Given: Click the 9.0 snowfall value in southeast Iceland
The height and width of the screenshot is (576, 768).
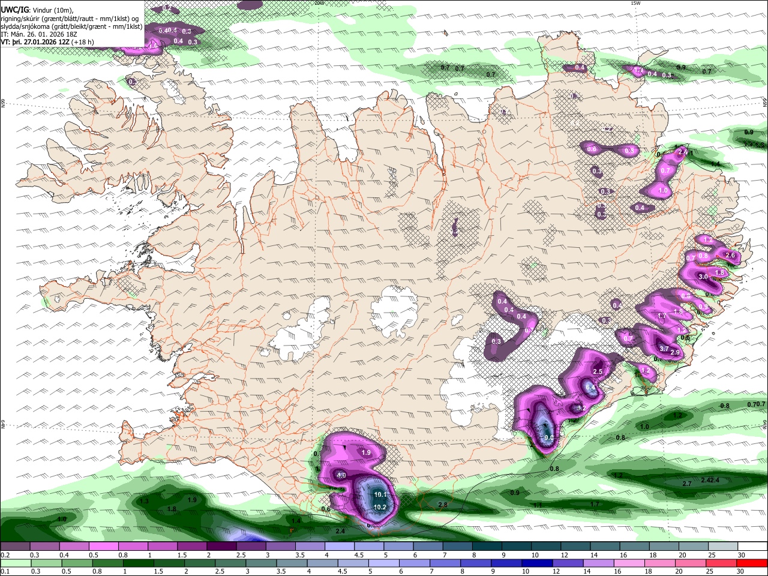Looking at the screenshot, I should pos(549,438).
